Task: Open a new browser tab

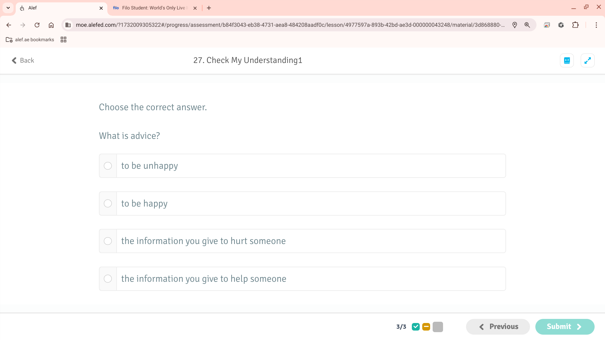Action: 209,8
